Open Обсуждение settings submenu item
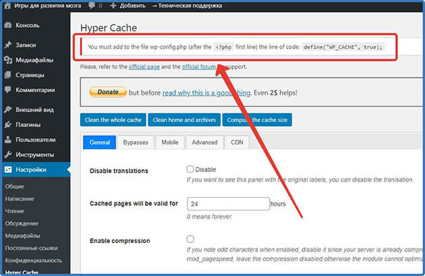 click(x=22, y=223)
